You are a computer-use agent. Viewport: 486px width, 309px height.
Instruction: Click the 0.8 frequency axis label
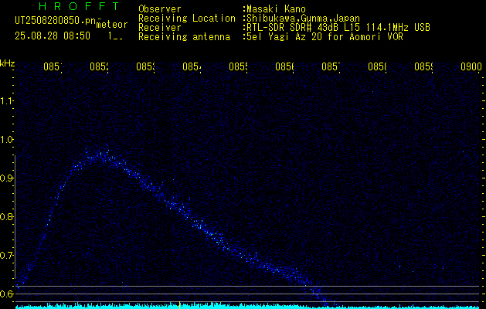(7, 216)
